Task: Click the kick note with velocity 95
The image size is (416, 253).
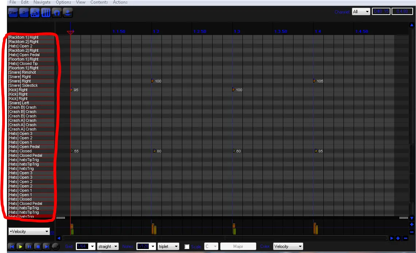Action: 72,90
